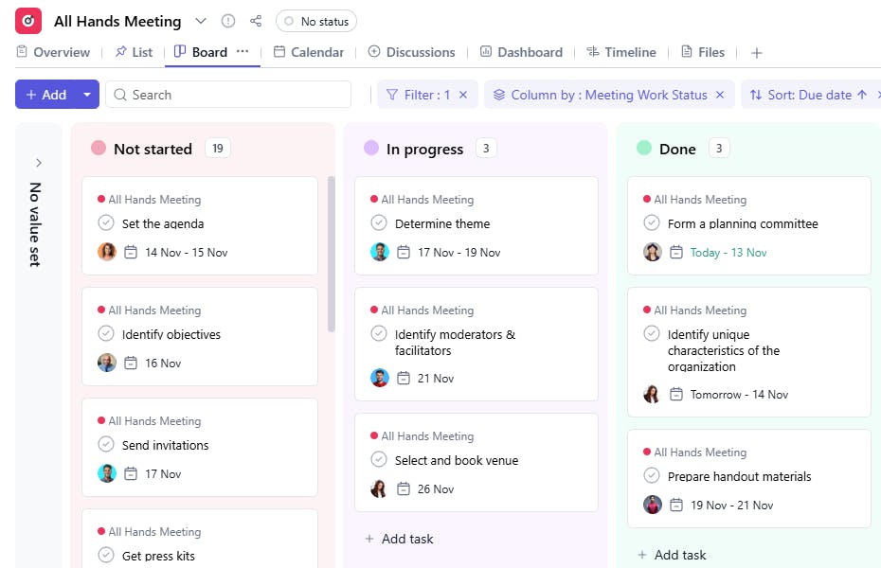Click calendar icon on Set the agenda

coord(131,252)
